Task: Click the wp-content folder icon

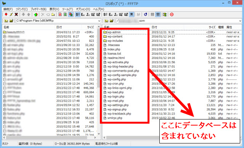Action: click(x=105, y=37)
